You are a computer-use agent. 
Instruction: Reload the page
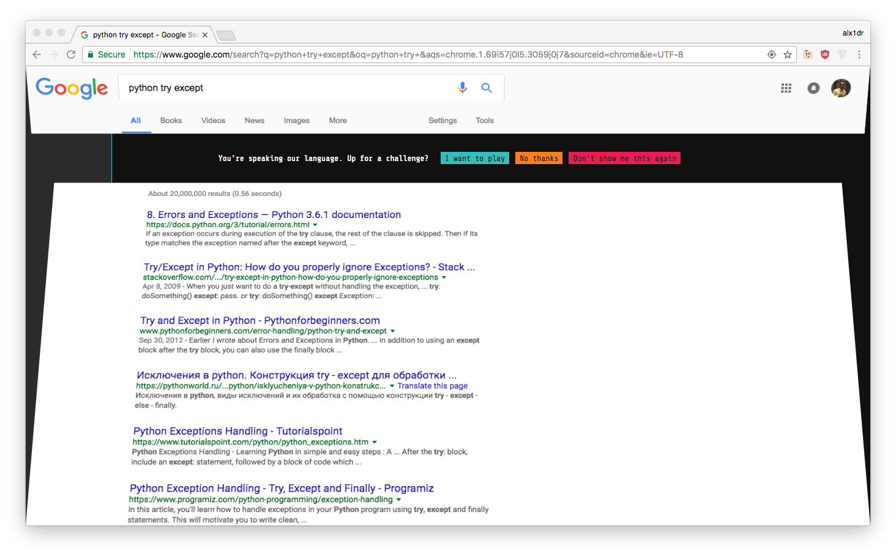coord(71,54)
